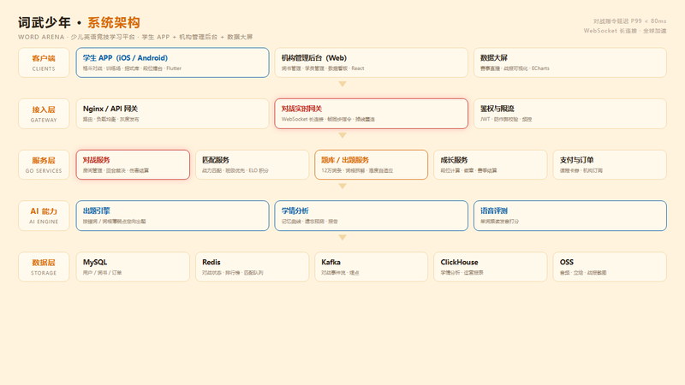
Task: Click the Redis storage card
Action: 252,267
